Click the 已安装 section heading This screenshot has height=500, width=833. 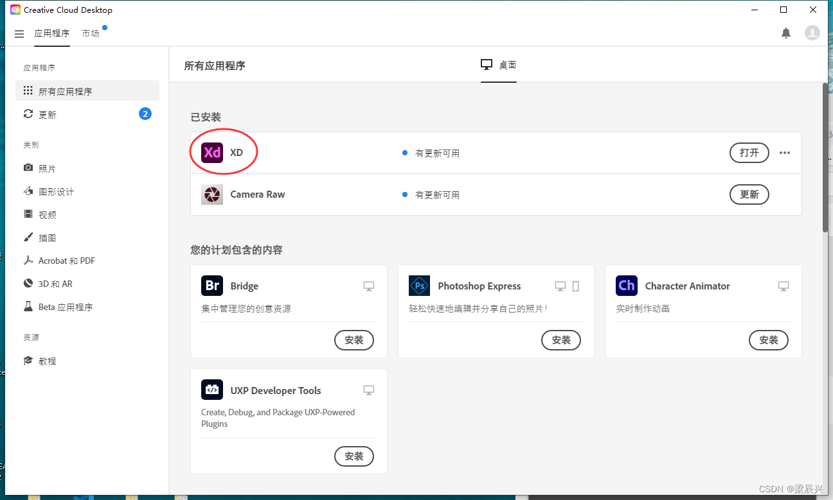206,117
